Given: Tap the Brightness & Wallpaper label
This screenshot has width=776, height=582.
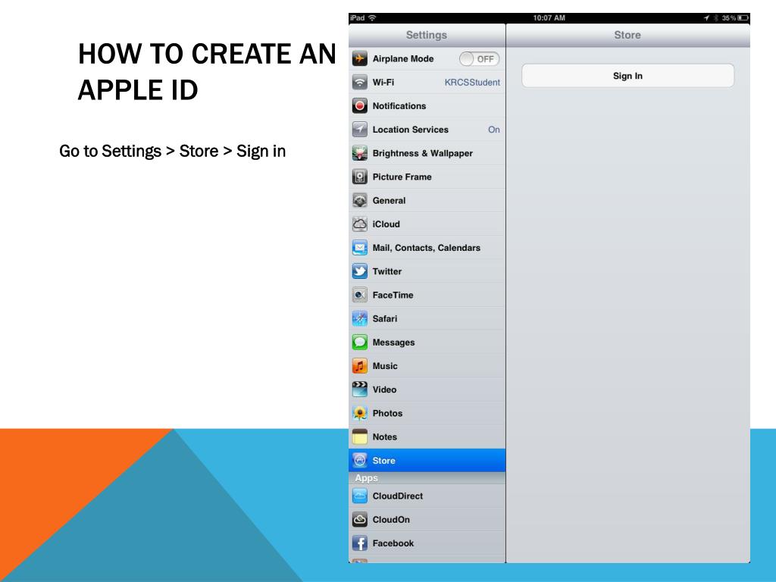Looking at the screenshot, I should tap(423, 153).
